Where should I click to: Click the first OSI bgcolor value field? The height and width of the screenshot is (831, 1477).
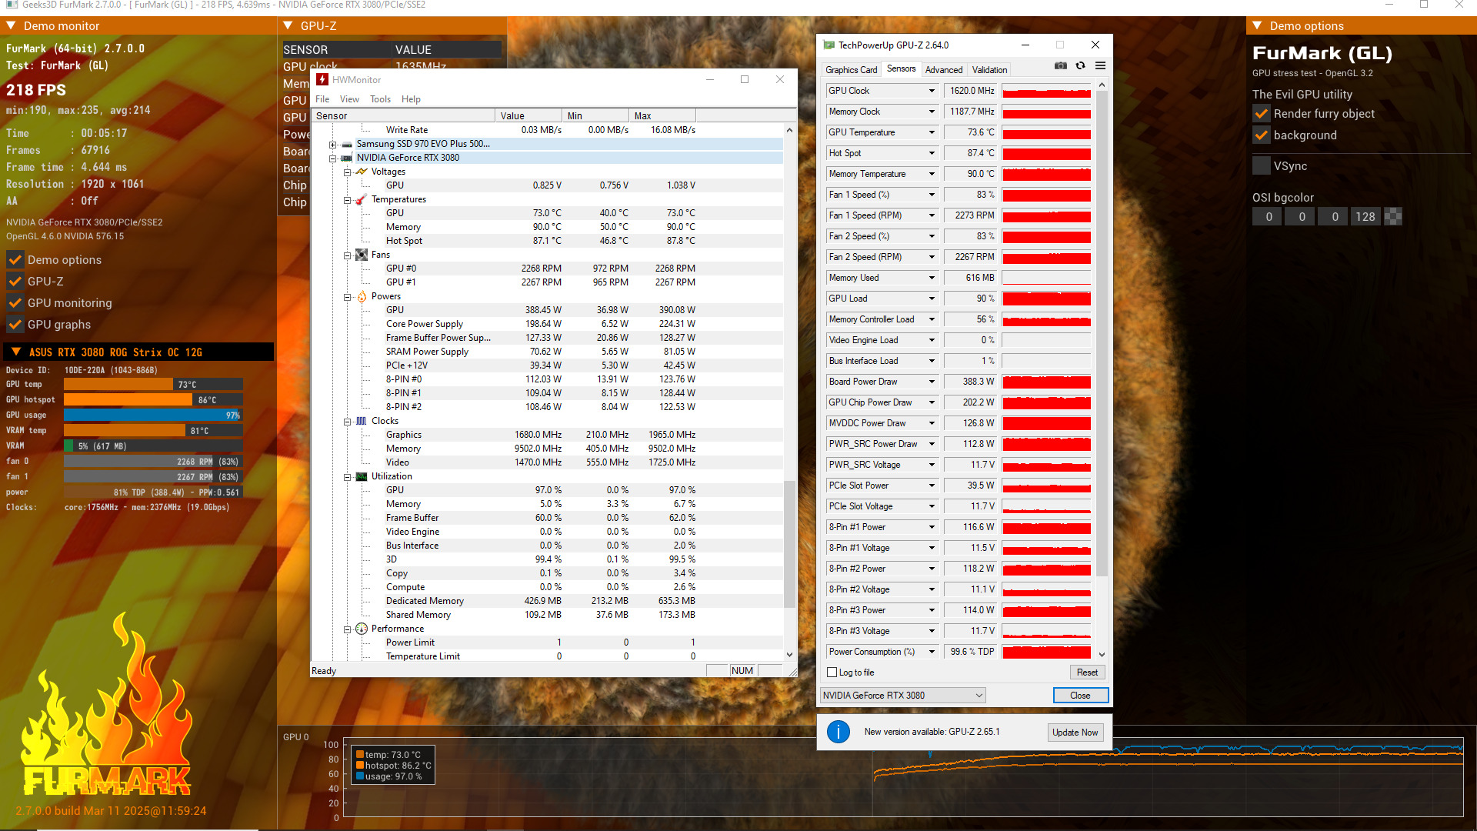(x=1269, y=217)
